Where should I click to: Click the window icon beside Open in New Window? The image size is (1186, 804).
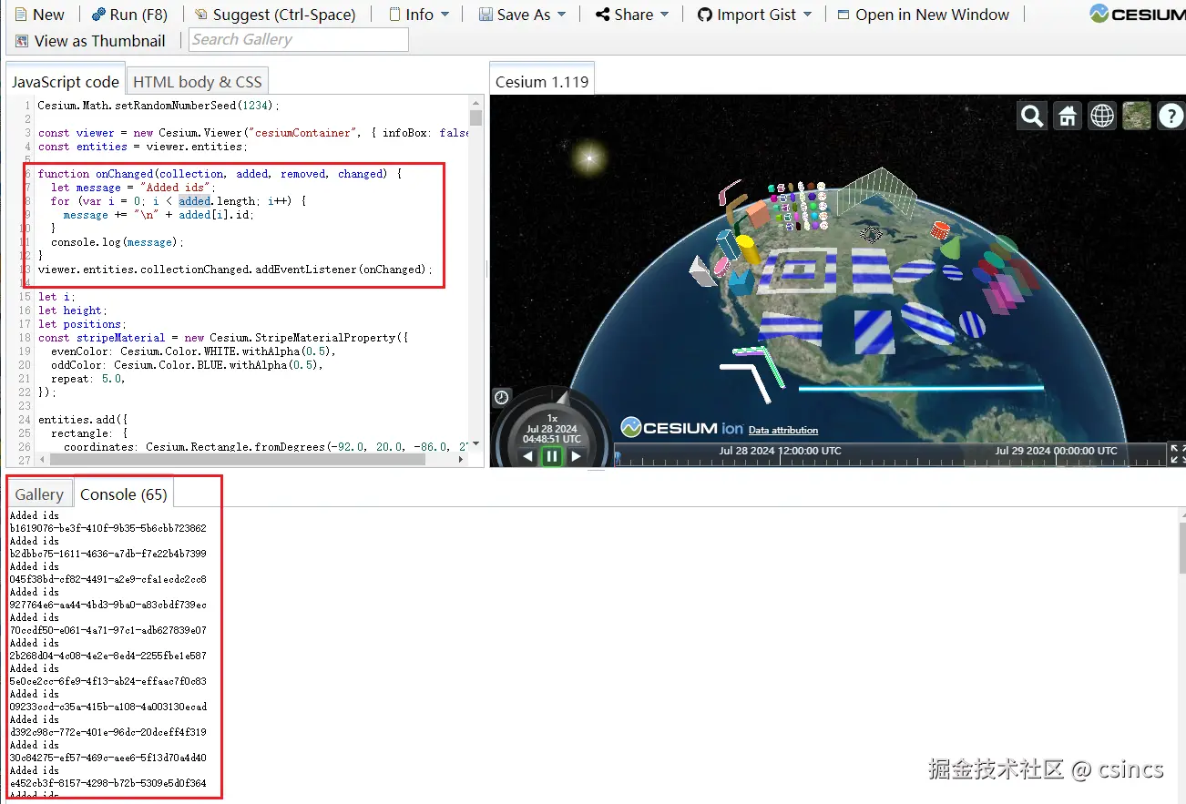[843, 15]
